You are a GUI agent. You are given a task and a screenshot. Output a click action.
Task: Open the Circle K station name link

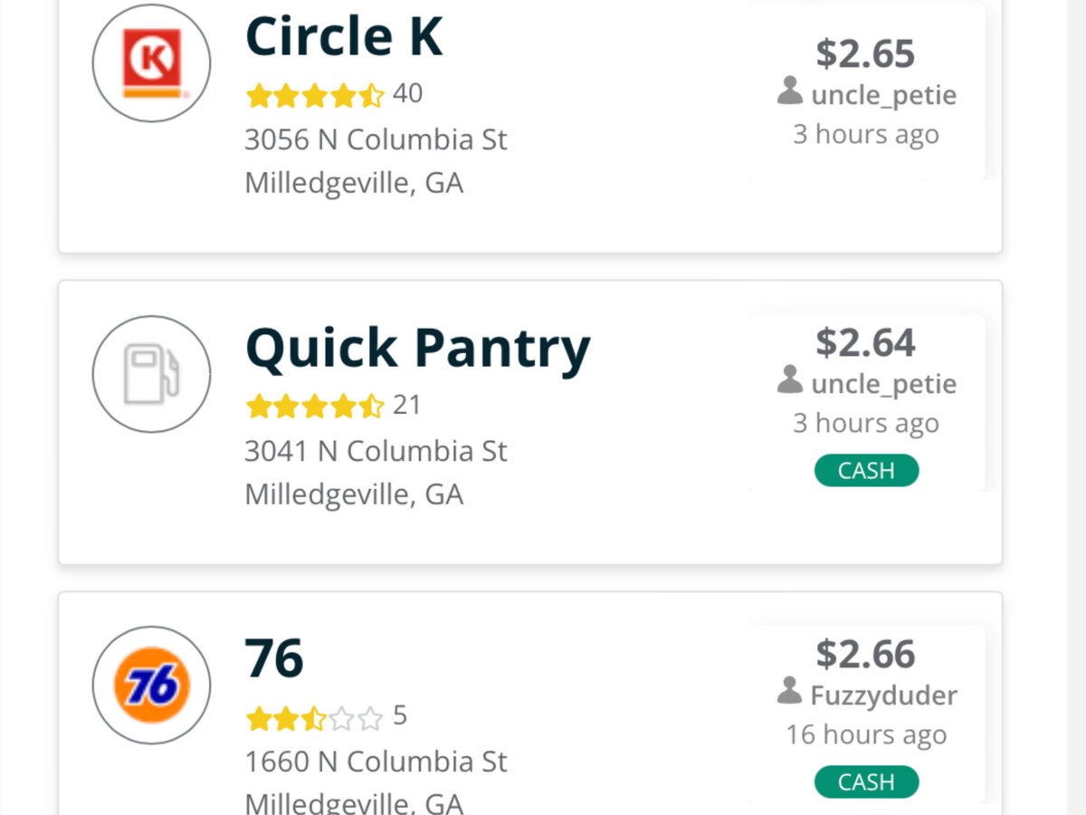[344, 38]
